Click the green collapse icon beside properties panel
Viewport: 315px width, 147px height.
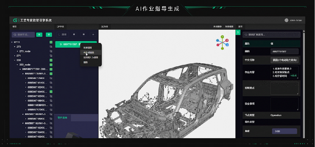238,32
